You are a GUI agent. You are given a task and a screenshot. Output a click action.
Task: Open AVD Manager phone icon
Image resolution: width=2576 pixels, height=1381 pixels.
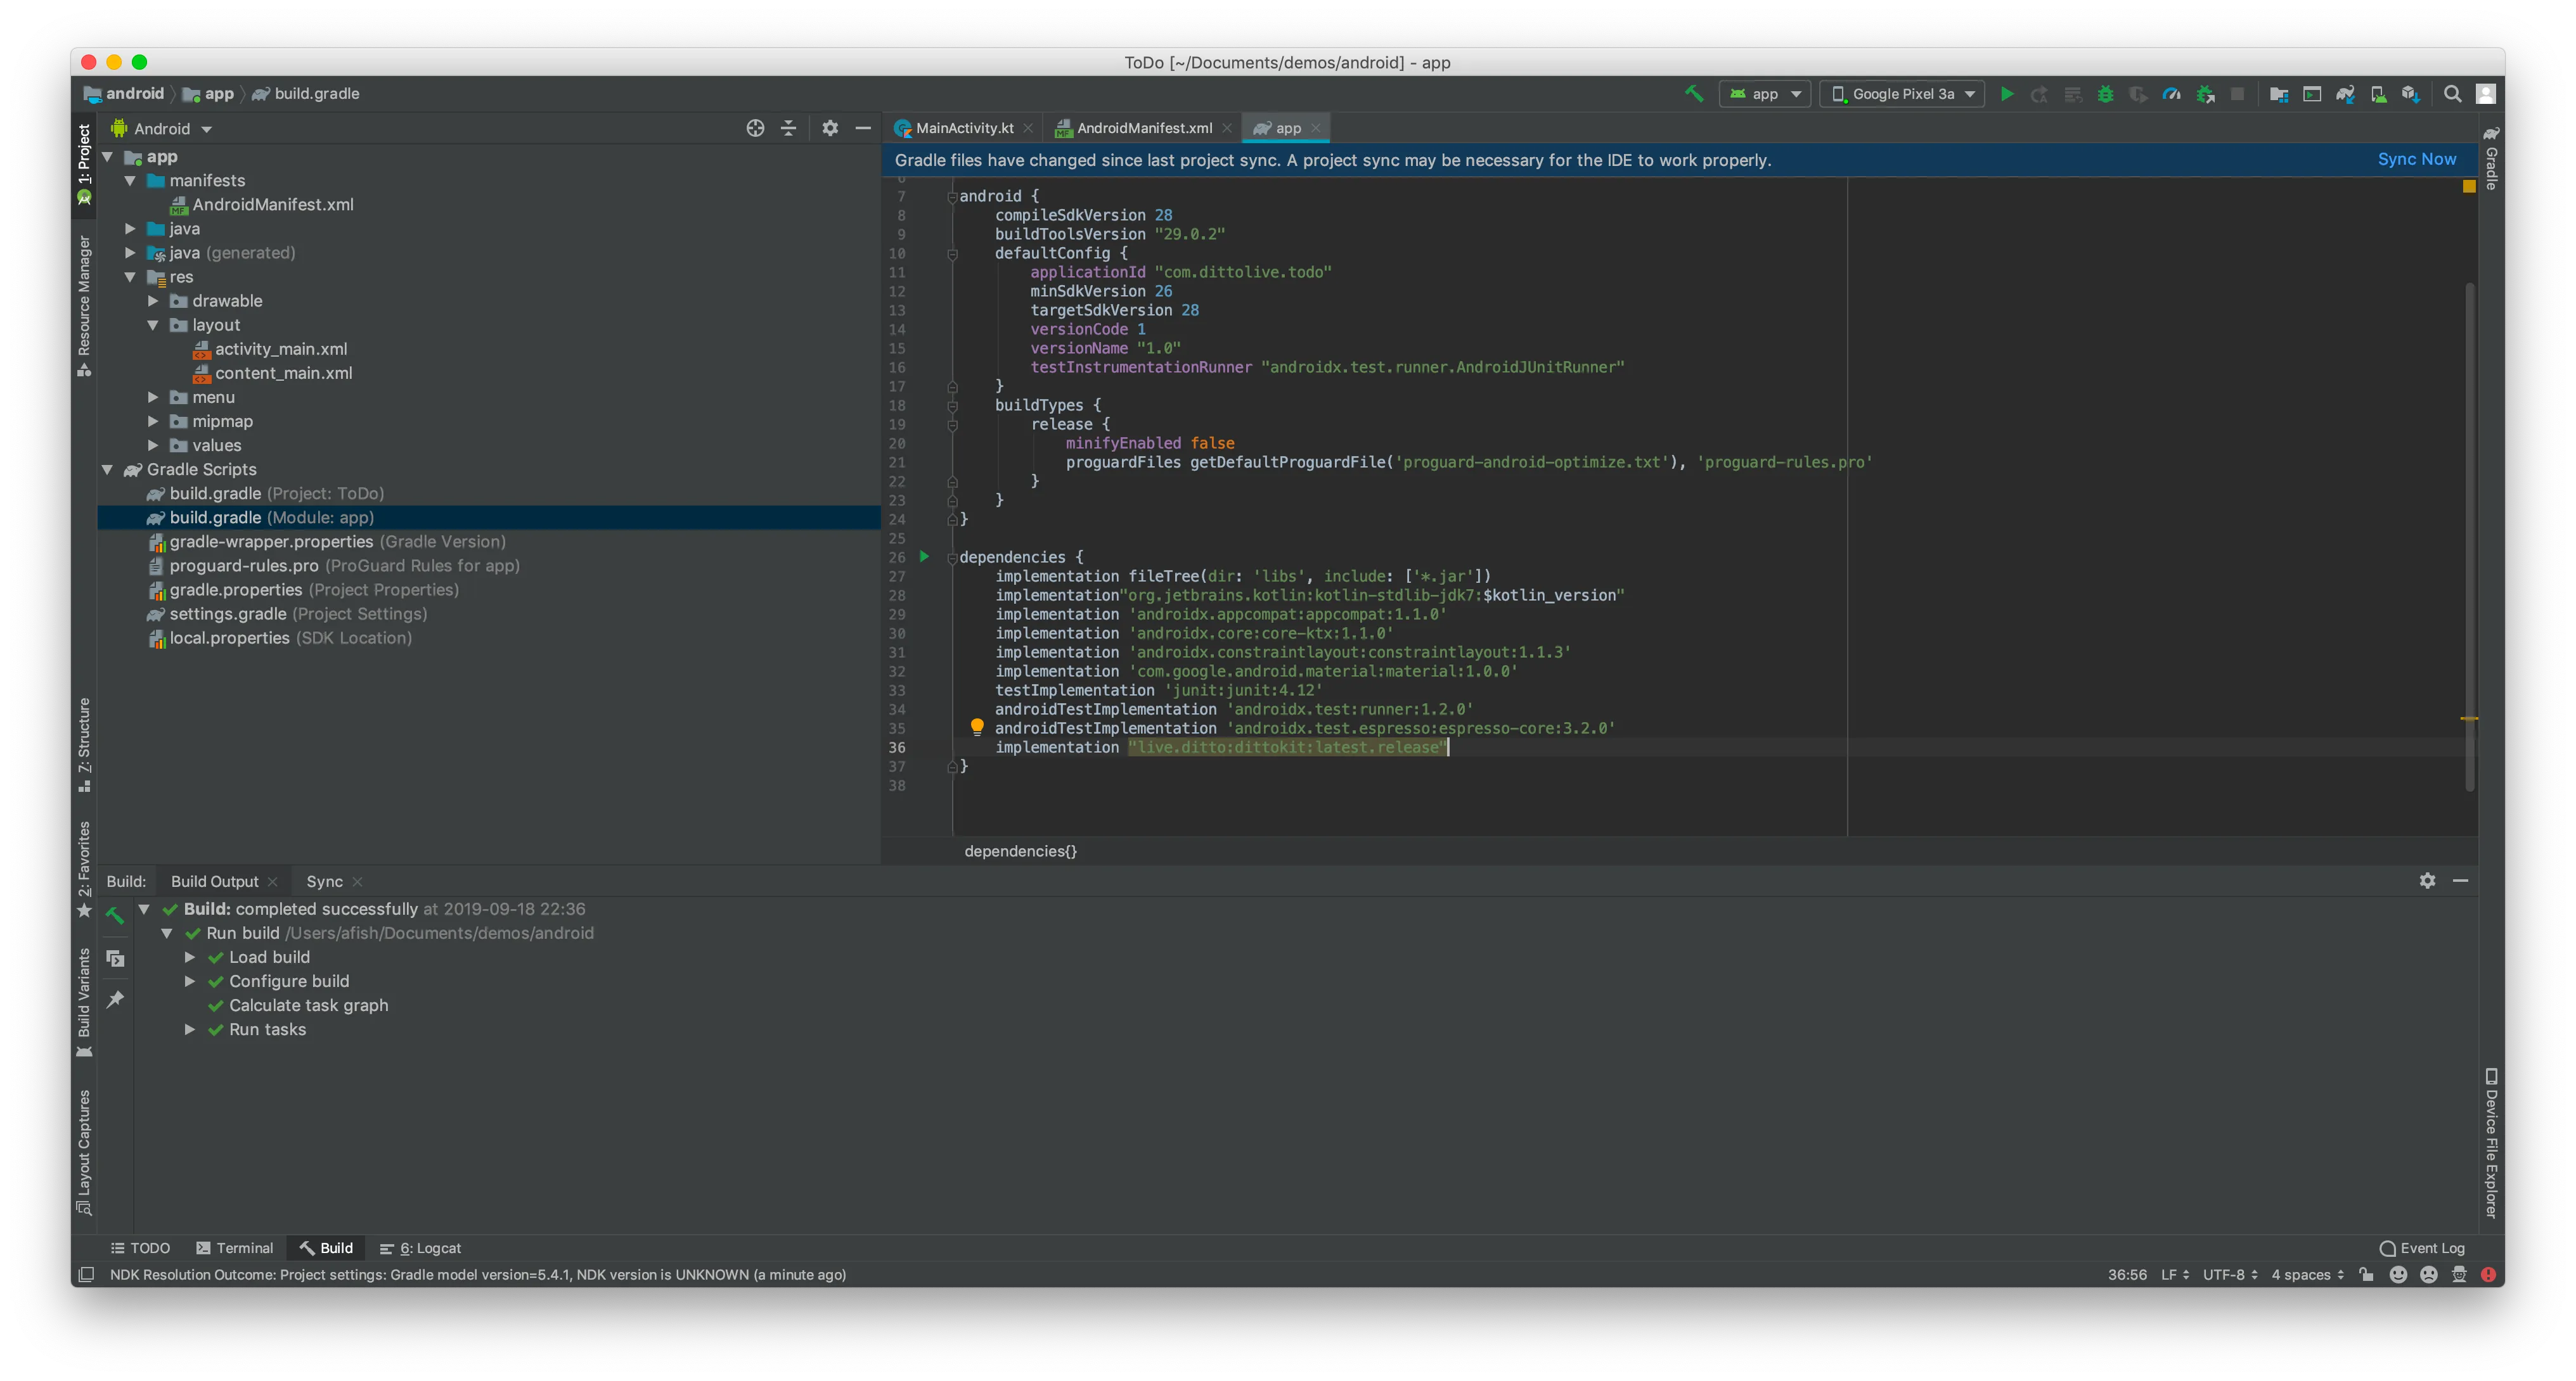click(x=2378, y=94)
